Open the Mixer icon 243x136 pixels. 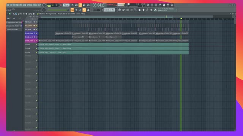(131, 10)
